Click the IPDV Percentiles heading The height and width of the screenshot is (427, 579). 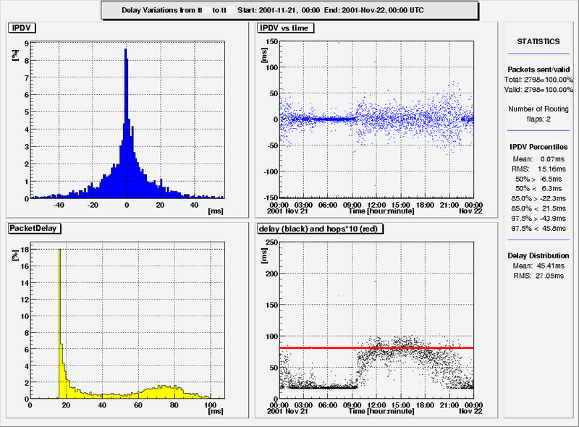(x=538, y=147)
